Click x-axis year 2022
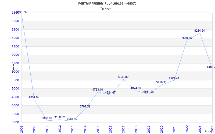This screenshot has width=215, height=134. point(187,129)
